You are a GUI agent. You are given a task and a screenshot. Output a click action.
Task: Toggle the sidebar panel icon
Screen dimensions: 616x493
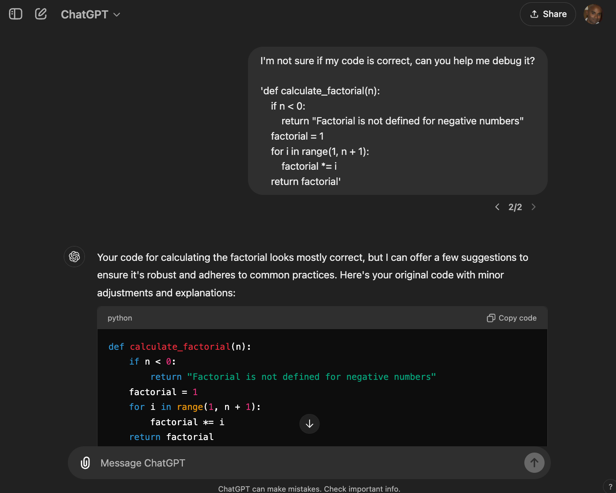pos(16,14)
